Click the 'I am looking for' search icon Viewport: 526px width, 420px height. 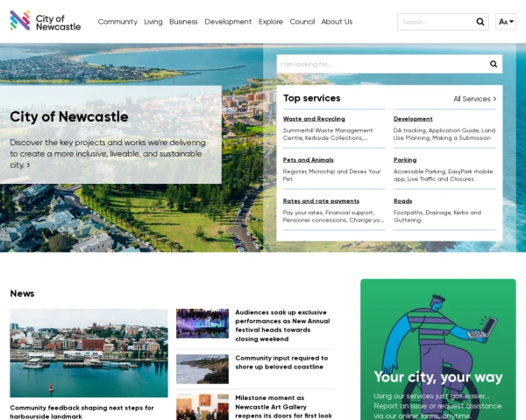494,64
